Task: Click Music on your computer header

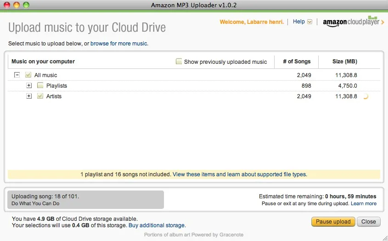Action: [x=43, y=62]
